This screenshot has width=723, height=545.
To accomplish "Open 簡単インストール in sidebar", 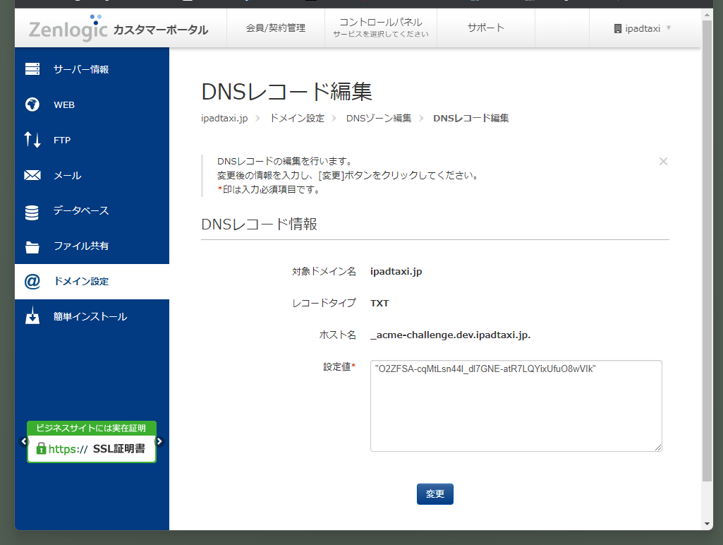I will [x=92, y=316].
